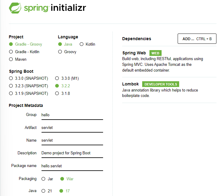Screen dimensions: 221x196
Task: Choose Java version 21
Action: (47, 191)
